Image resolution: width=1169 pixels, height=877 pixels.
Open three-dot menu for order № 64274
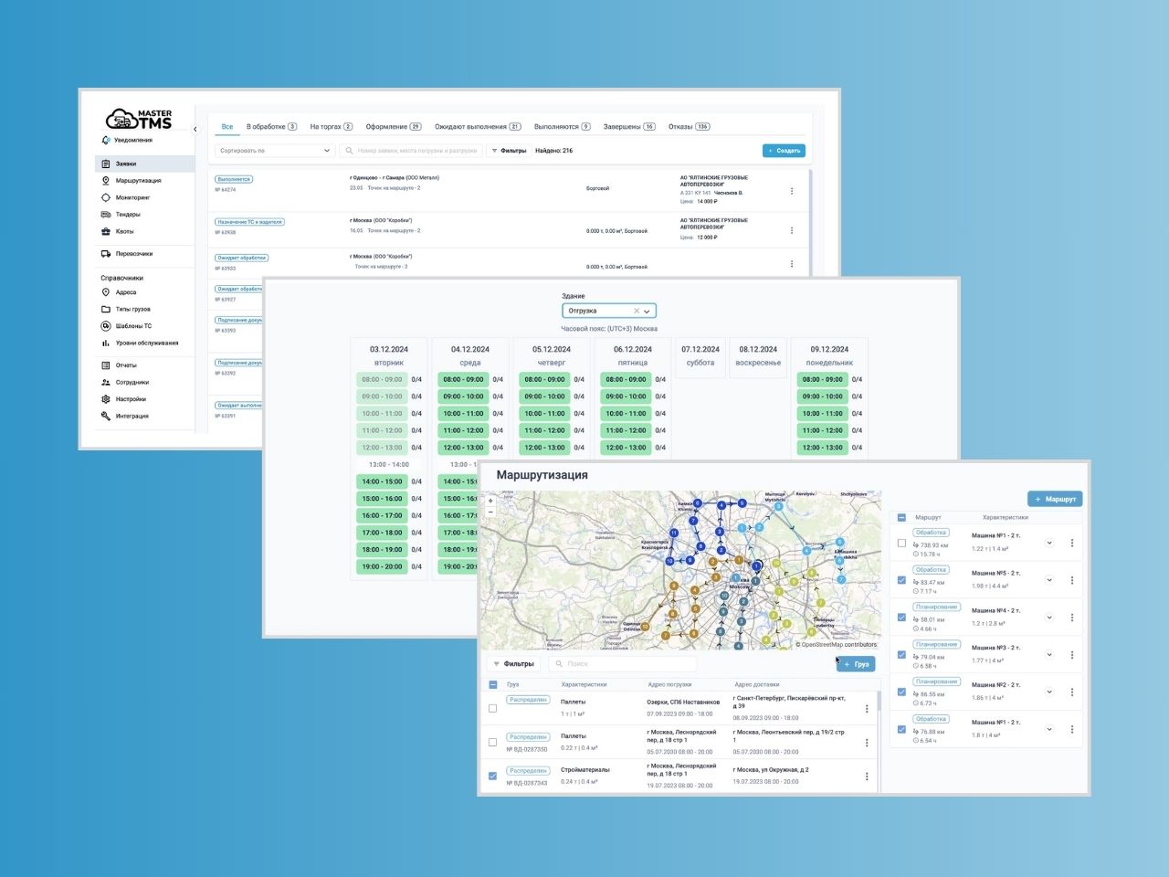[791, 191]
